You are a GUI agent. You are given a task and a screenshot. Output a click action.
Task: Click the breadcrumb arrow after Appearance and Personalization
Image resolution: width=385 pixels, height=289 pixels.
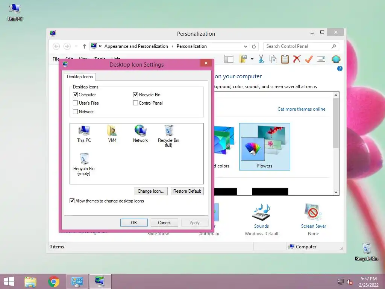tap(172, 46)
